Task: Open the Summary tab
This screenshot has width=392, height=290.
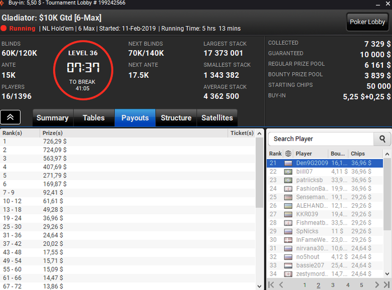Action: (x=53, y=118)
